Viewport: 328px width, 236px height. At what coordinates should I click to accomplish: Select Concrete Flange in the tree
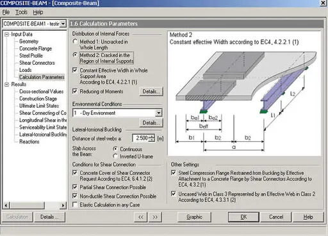point(35,49)
